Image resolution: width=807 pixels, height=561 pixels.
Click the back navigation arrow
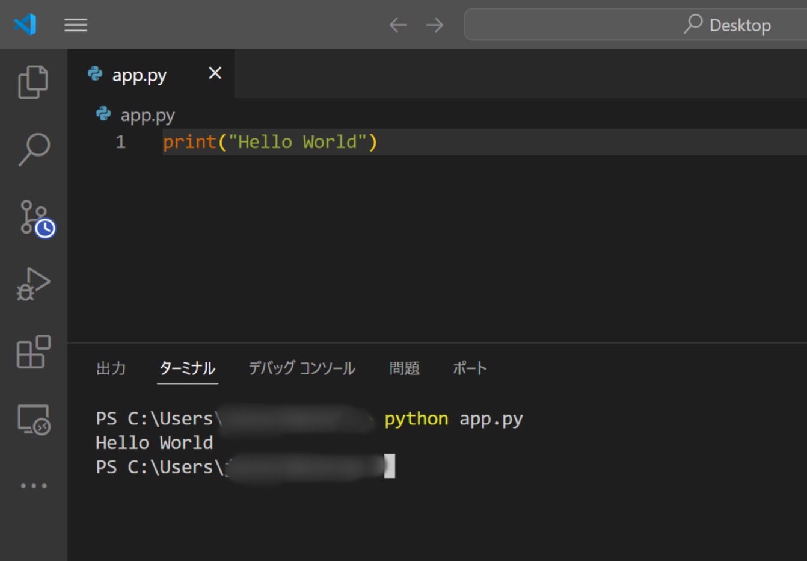[x=397, y=25]
